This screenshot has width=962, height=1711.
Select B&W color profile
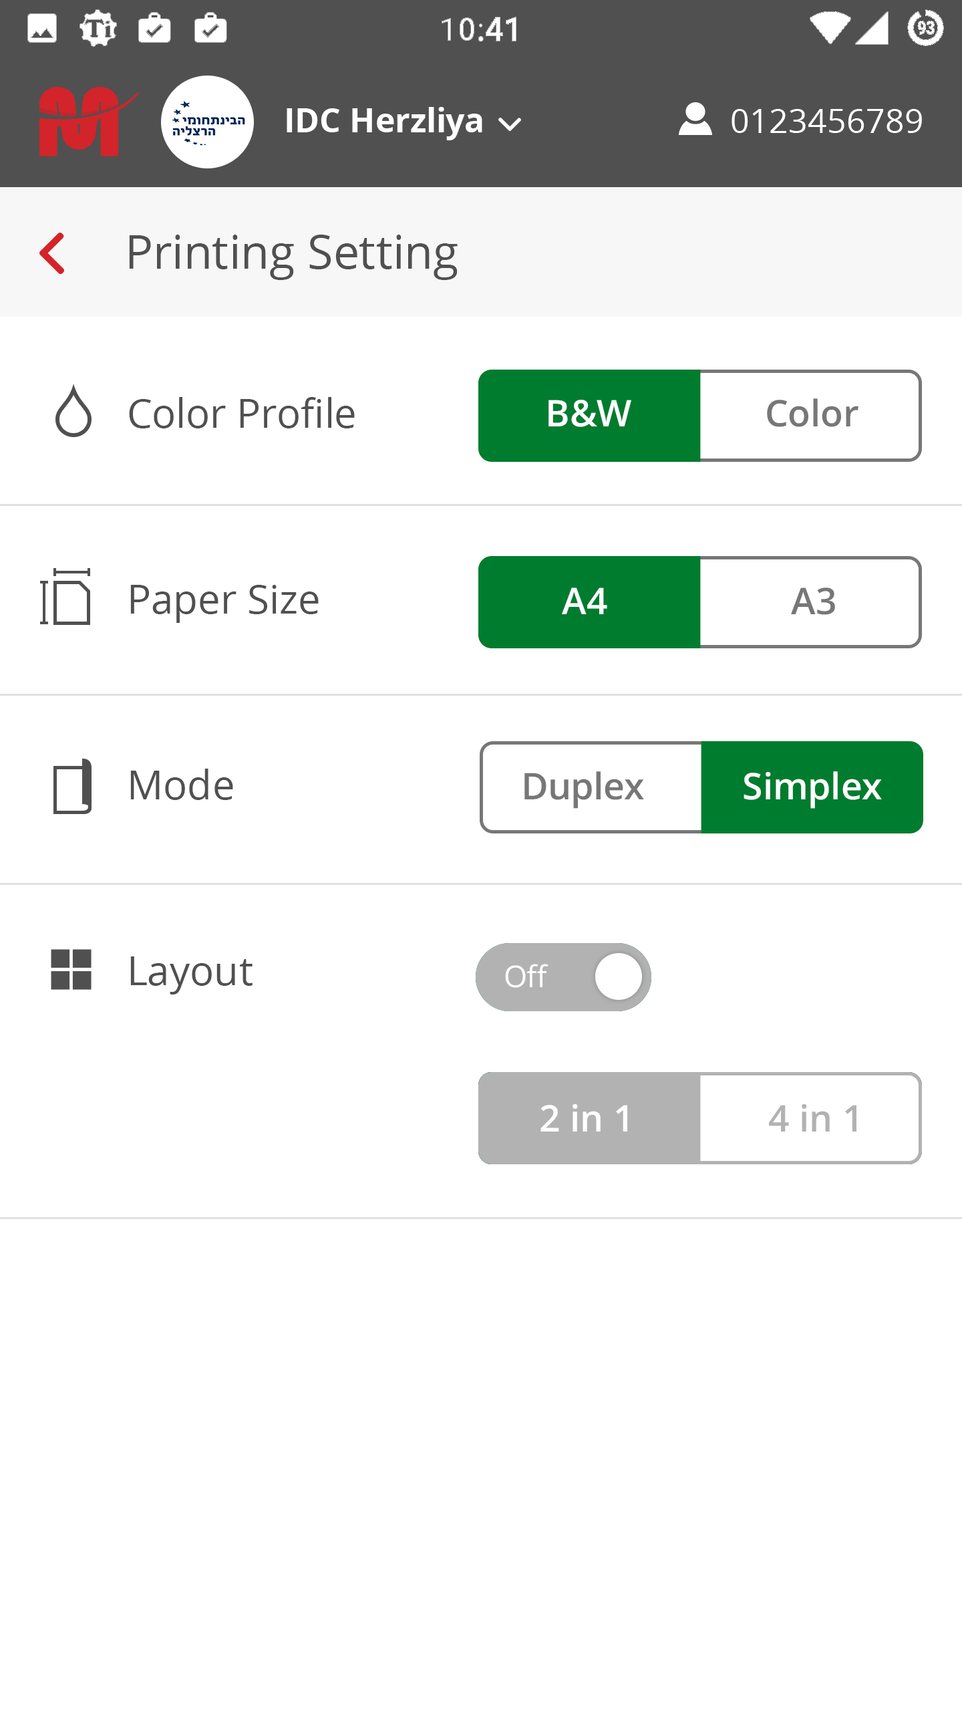(x=589, y=415)
